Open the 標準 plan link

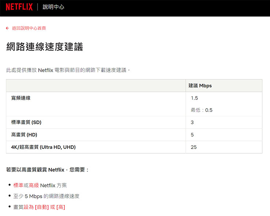18,185
